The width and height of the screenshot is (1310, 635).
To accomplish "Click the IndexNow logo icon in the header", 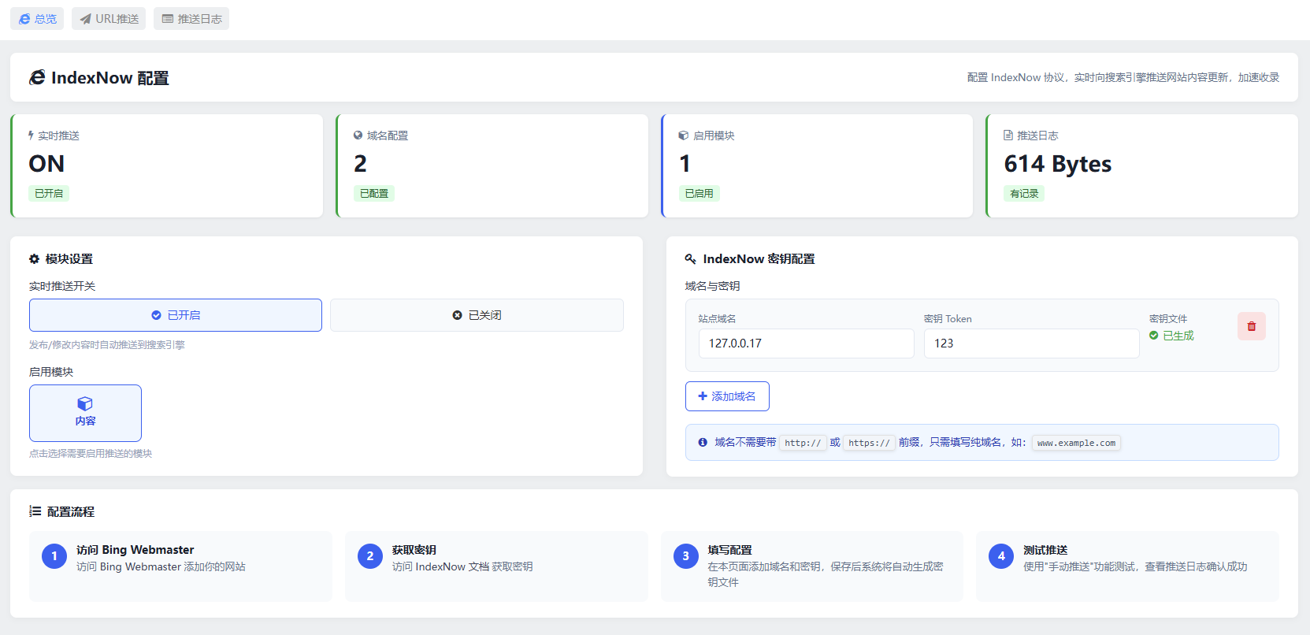I will coord(37,77).
